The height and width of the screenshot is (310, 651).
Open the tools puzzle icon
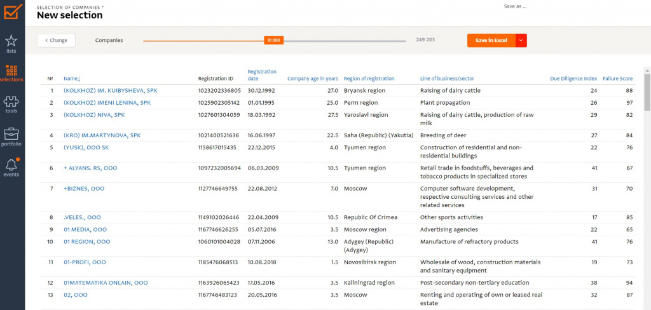pos(11,103)
